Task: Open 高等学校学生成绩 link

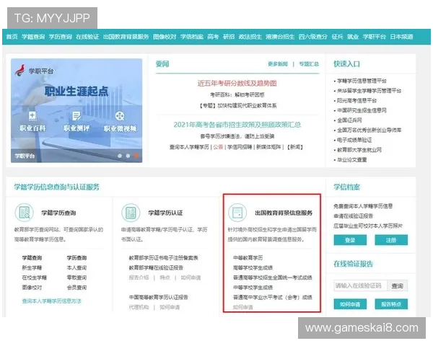Action: pos(253,267)
